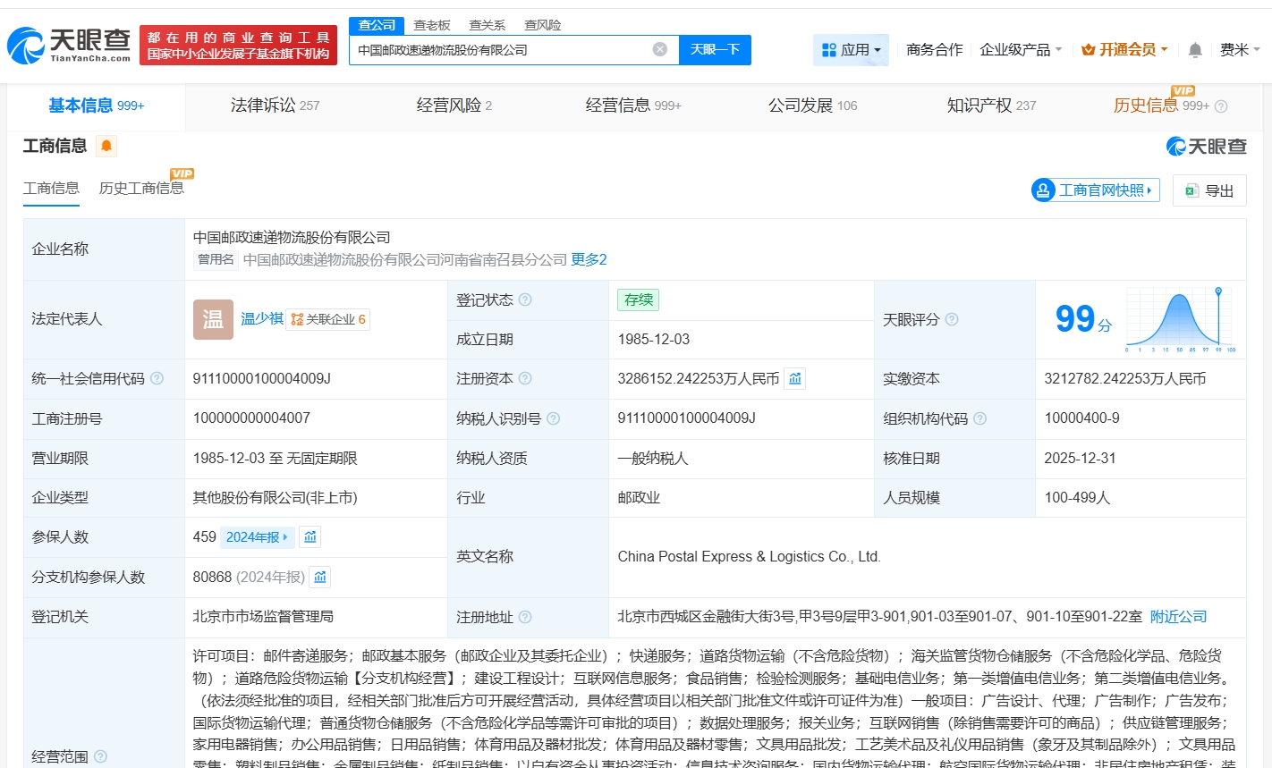Viewport: 1272px width, 768px height.
Task: Switch to the 知识产权 tab
Action: click(991, 105)
